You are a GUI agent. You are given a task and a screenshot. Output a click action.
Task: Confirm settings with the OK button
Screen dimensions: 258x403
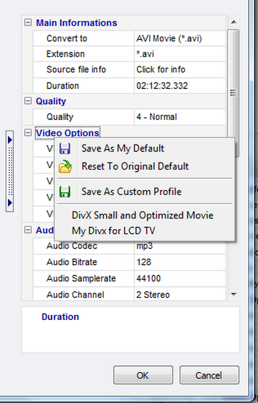click(143, 375)
